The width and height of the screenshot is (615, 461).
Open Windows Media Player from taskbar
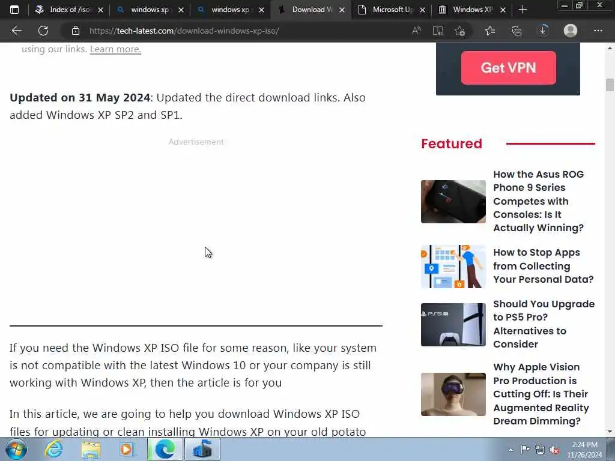tap(127, 449)
